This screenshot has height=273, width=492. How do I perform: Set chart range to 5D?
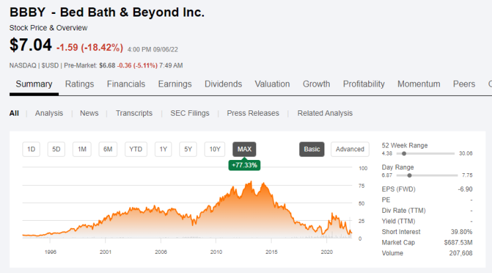tap(56, 149)
